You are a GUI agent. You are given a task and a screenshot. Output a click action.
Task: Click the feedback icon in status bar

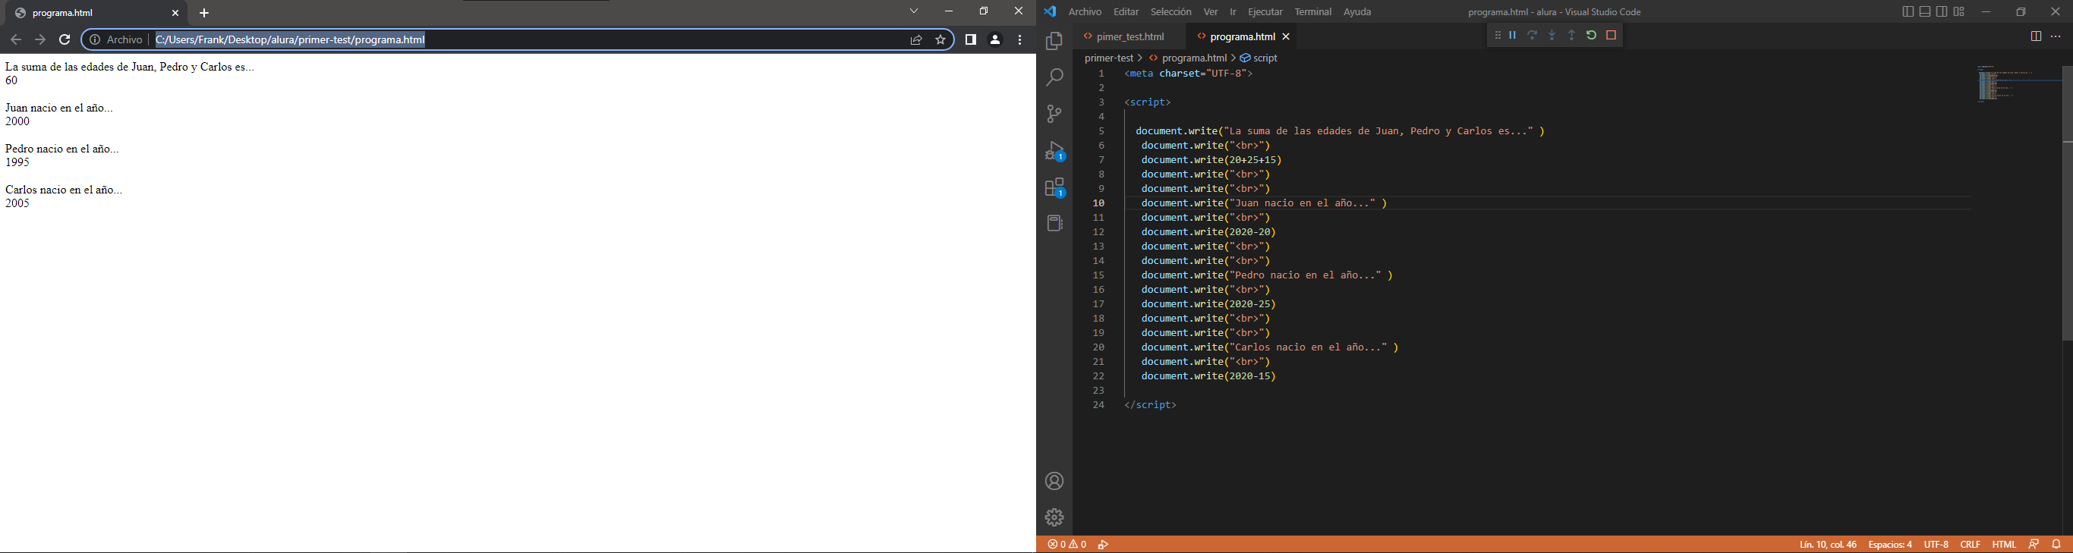coord(2034,544)
